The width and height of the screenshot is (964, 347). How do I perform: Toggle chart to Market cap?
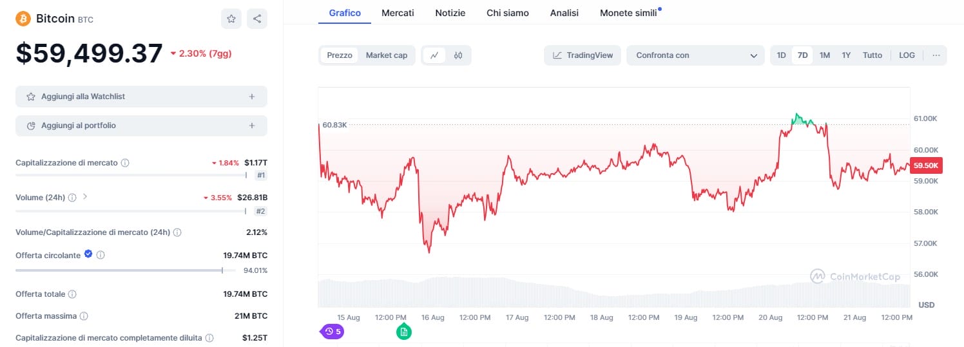(387, 55)
